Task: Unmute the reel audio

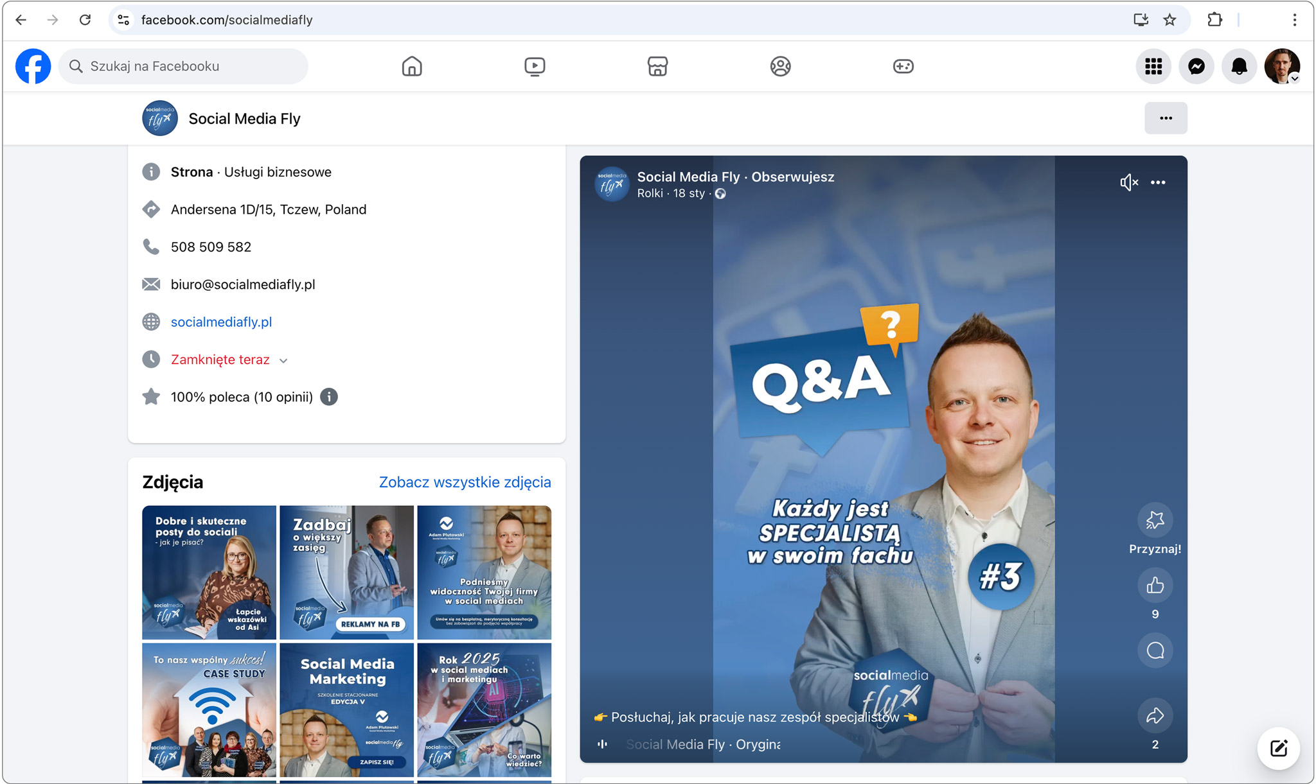Action: (1128, 183)
